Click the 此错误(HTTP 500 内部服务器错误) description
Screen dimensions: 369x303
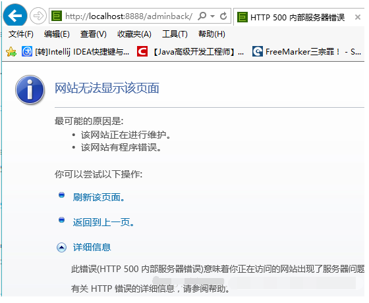click(217, 269)
